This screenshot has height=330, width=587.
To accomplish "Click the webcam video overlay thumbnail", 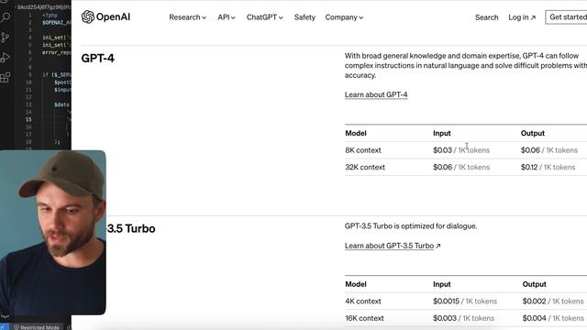I will pos(53,232).
